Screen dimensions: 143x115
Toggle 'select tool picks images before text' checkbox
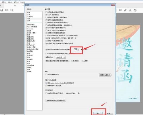46,25
